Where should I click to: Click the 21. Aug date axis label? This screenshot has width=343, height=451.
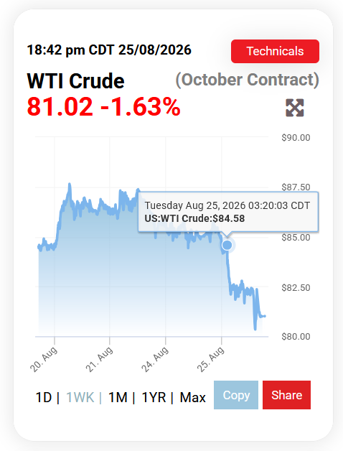(x=99, y=360)
